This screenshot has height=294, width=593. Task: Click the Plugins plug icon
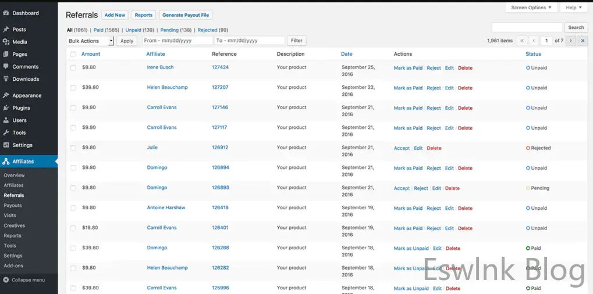(x=6, y=108)
